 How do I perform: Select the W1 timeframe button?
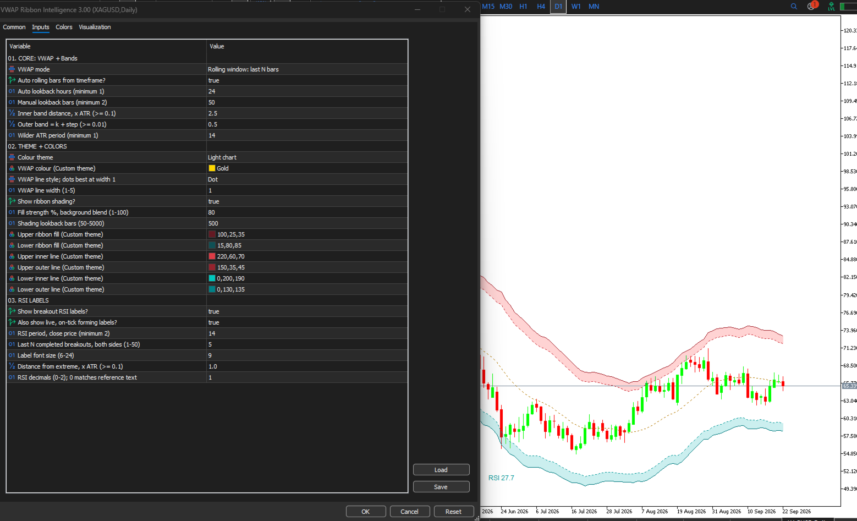576,7
